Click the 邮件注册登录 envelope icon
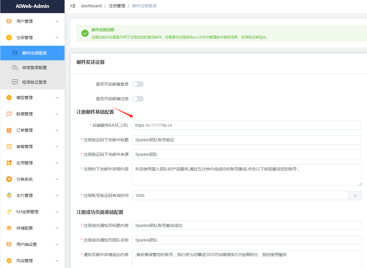The width and height of the screenshot is (367, 268). tap(15, 53)
